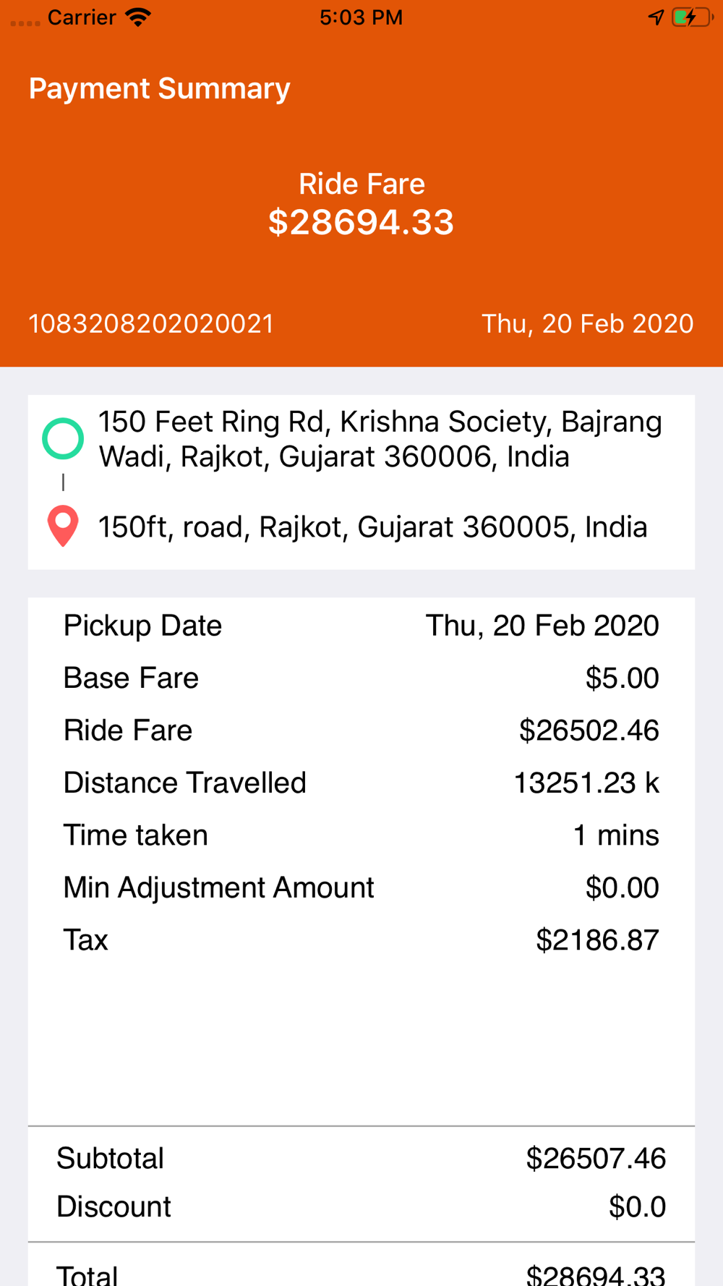The height and width of the screenshot is (1286, 723).
Task: Open the 150 Feet Ring Rd pickup address
Action: pyautogui.click(x=380, y=439)
